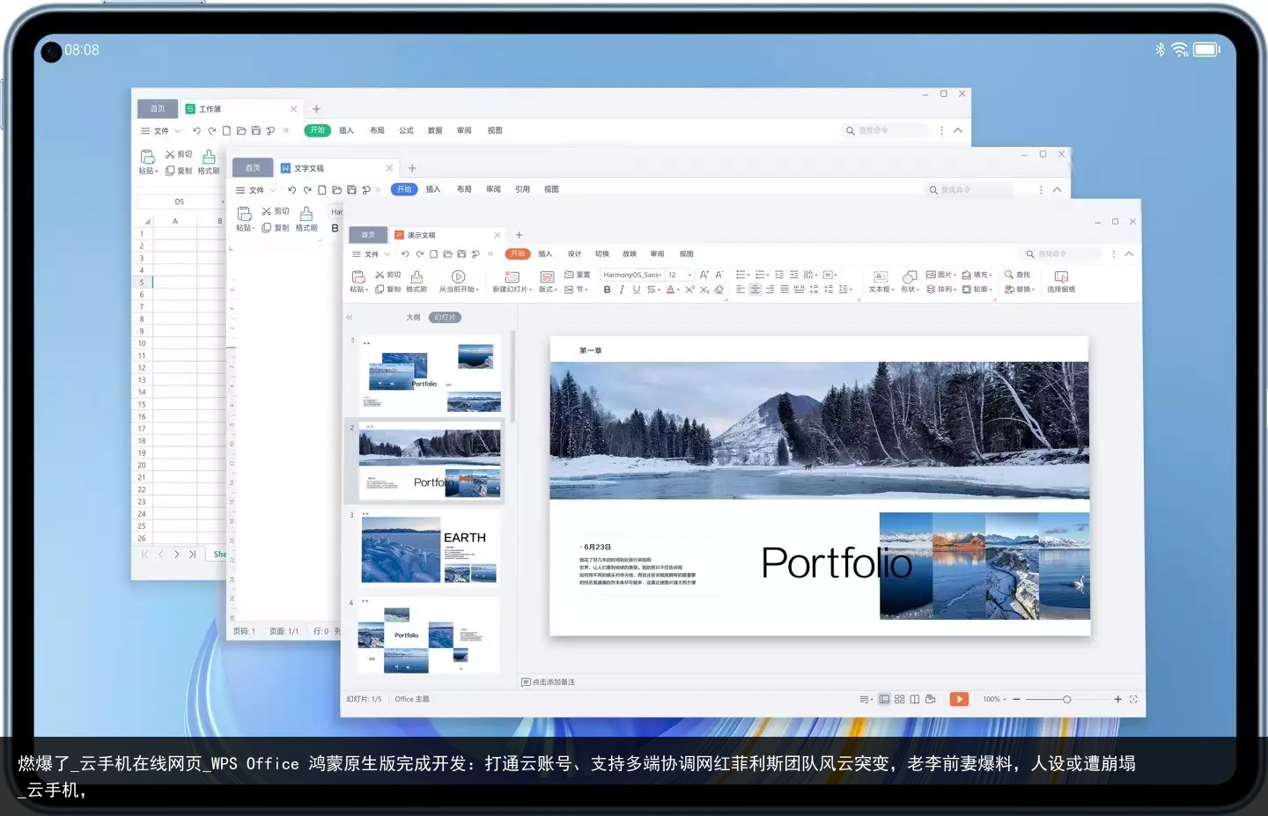Select normal view in the status bar
Viewport: 1268px width, 816px height.
point(885,699)
